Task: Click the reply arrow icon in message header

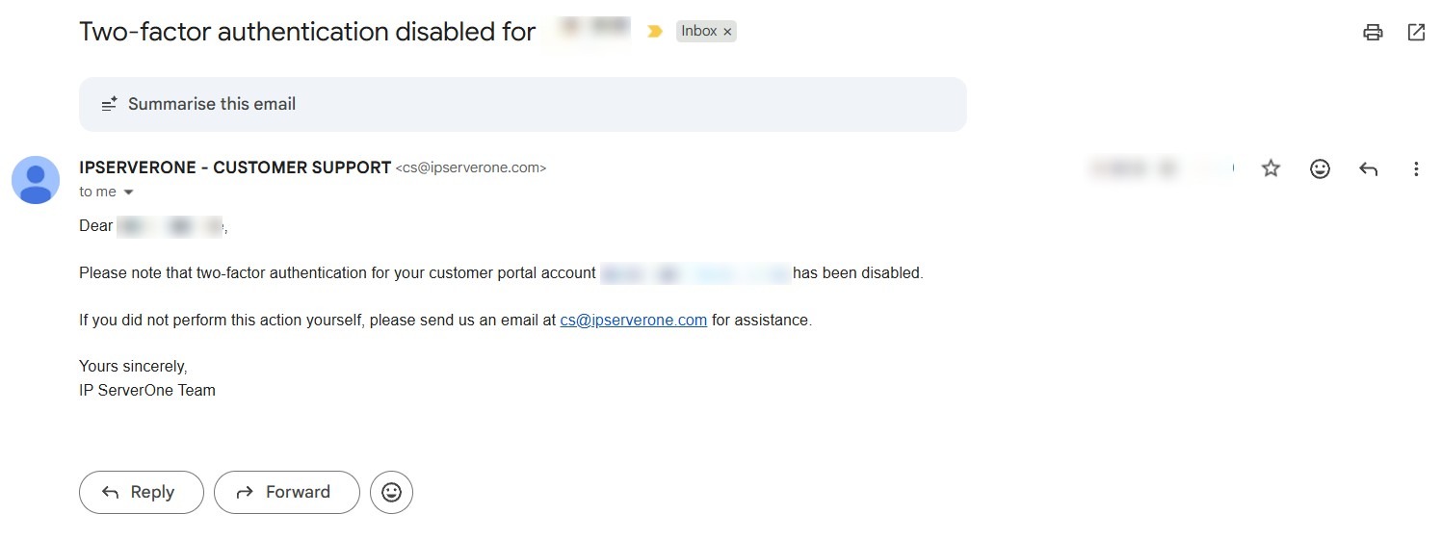Action: (1368, 168)
